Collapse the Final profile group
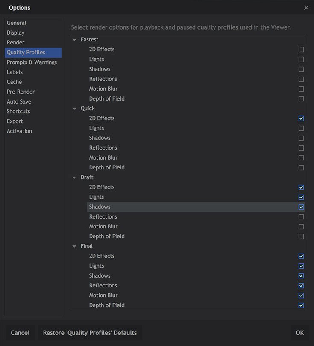314x346 pixels. tap(75, 246)
